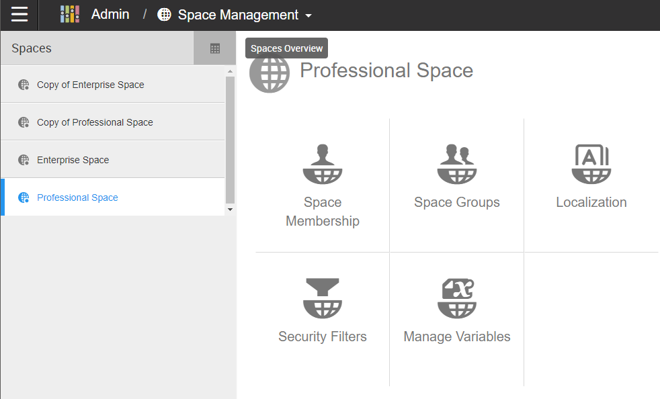Click the Admin breadcrumb link
Screen dimensions: 660x399
[x=110, y=14]
